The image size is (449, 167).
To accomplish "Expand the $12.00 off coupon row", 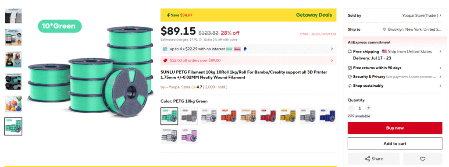I will pos(248,60).
